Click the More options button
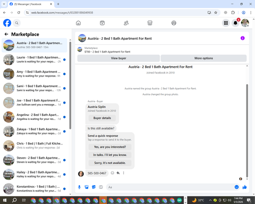Image resolution: width=255 pixels, height=204 pixels. [x=203, y=58]
